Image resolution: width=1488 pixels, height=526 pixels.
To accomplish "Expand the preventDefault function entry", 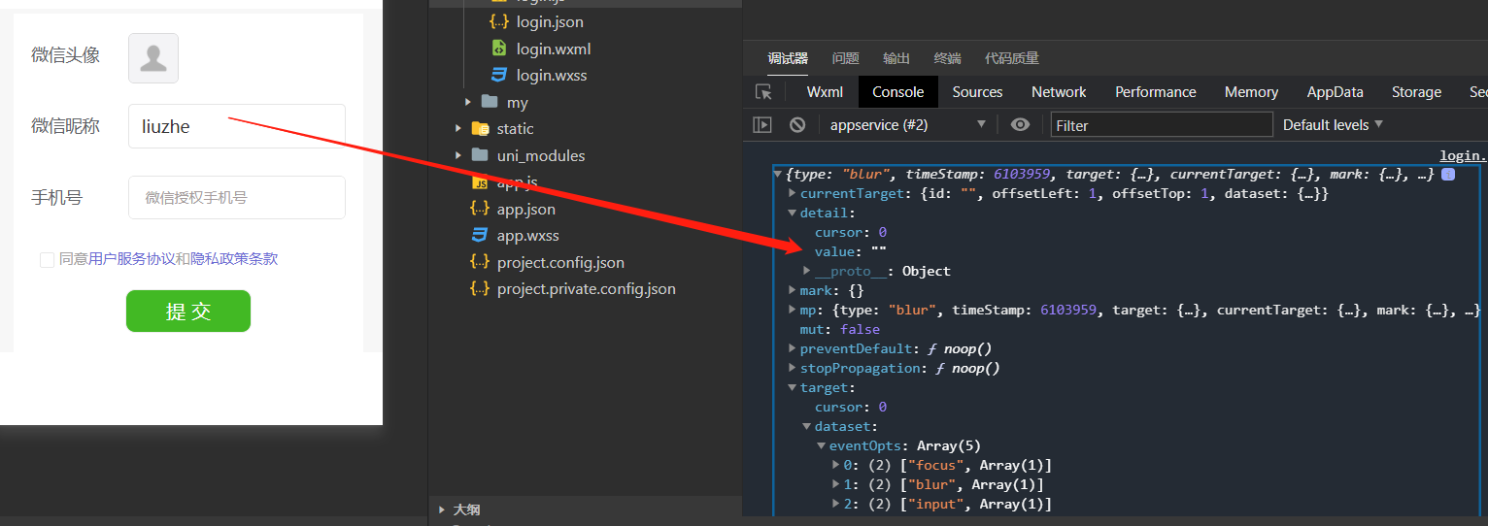I will (792, 349).
